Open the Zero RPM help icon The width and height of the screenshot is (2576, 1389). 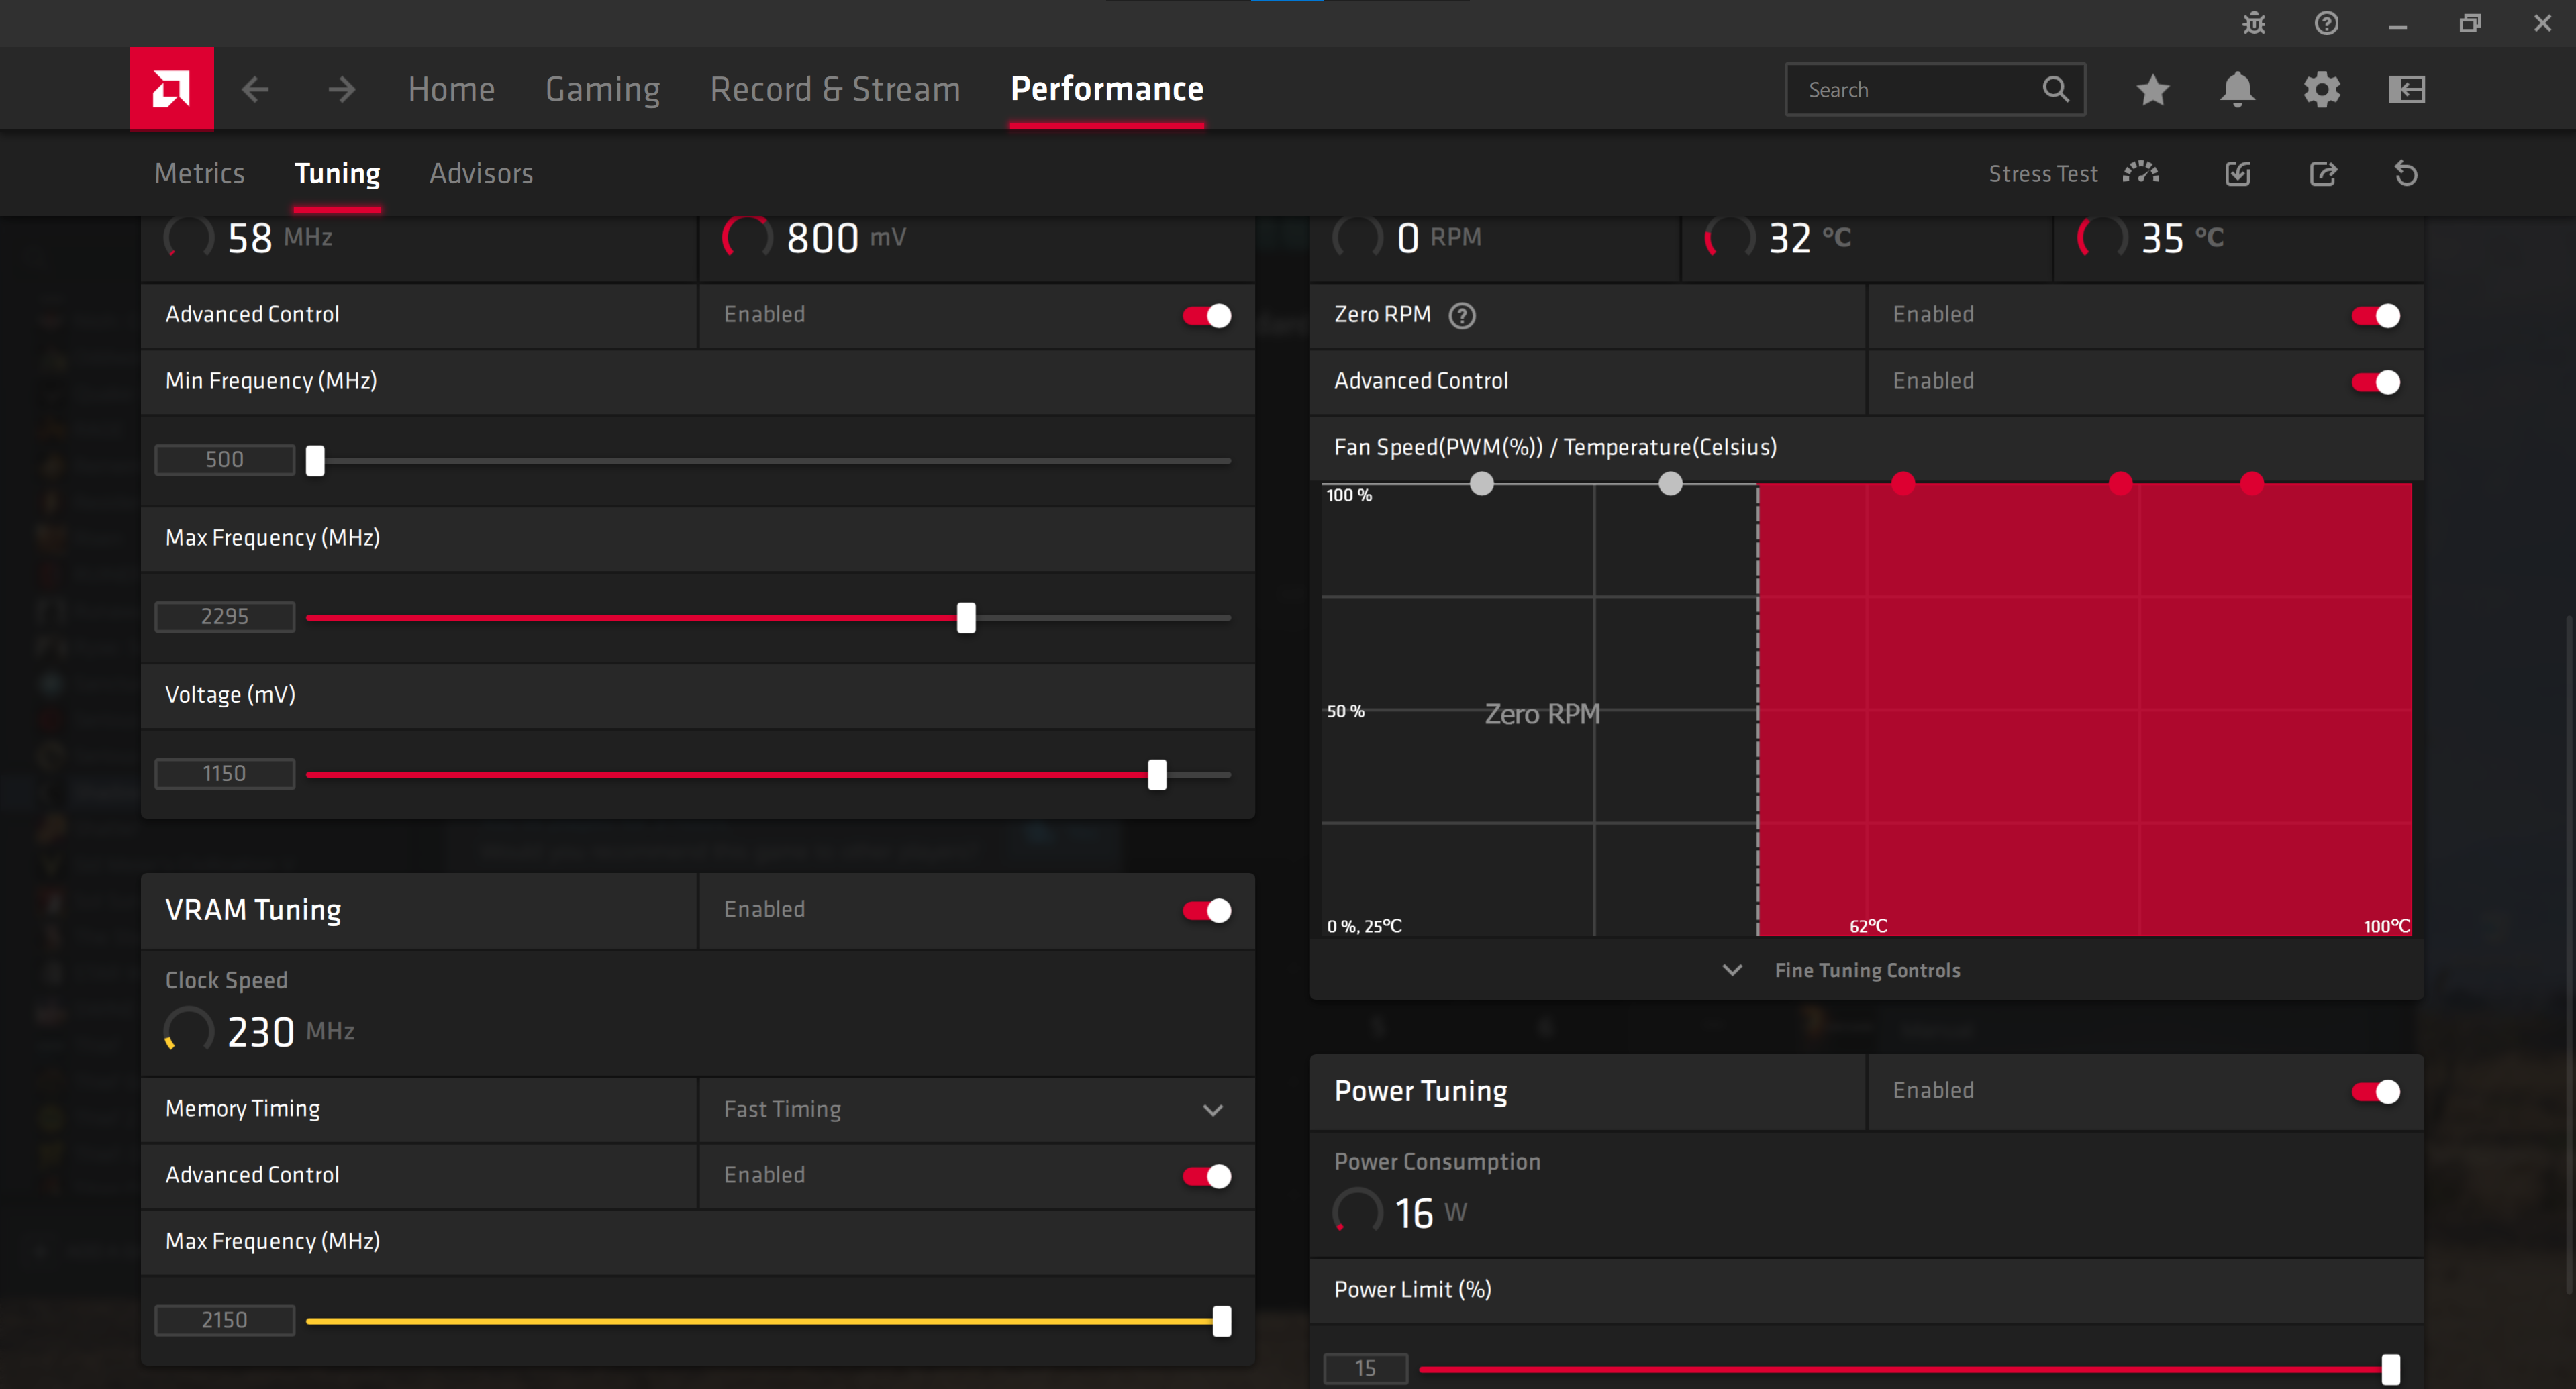click(x=1462, y=316)
